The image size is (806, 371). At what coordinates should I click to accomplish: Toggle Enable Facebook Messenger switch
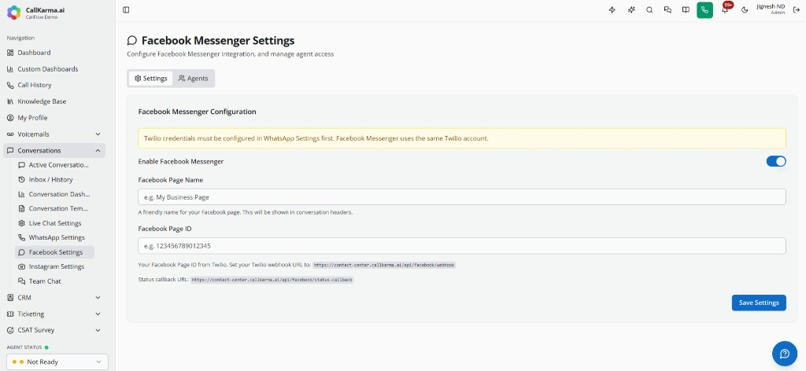click(x=775, y=162)
